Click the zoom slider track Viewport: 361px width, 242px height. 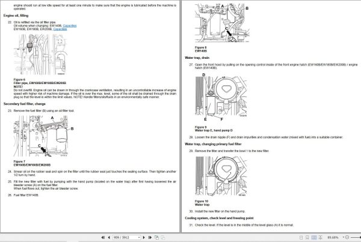click(355, 237)
